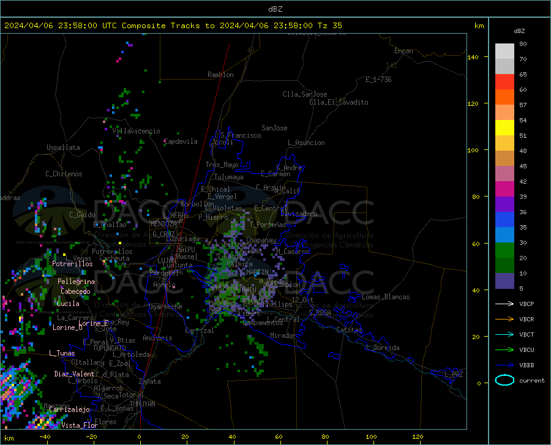Select the magenta swatch in dBZ scale
Image resolution: width=551 pixels, height=445 pixels.
click(504, 189)
